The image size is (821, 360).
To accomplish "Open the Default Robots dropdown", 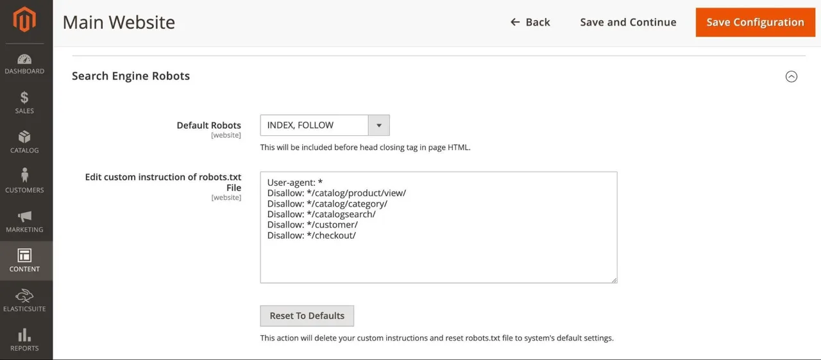I will pos(325,125).
